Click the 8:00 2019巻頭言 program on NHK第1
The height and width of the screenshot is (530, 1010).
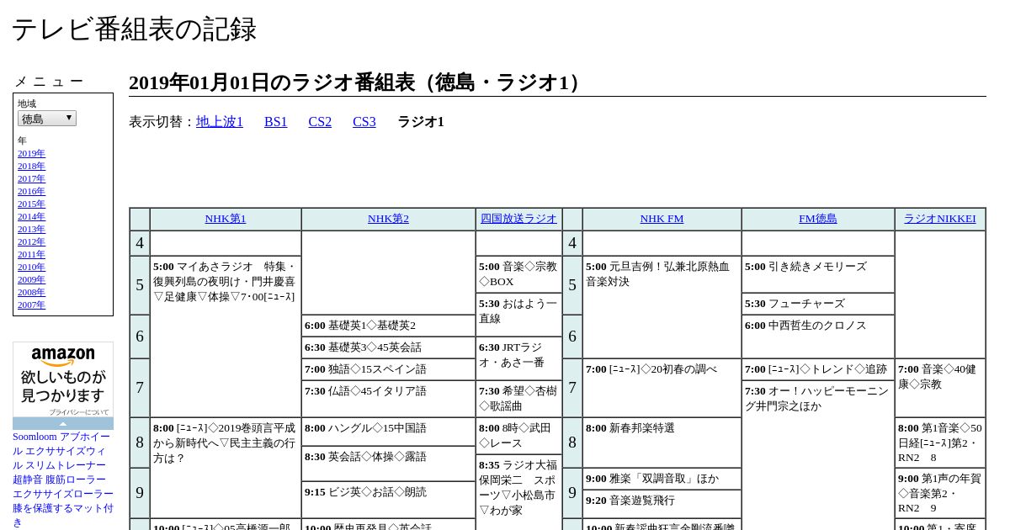tap(226, 468)
